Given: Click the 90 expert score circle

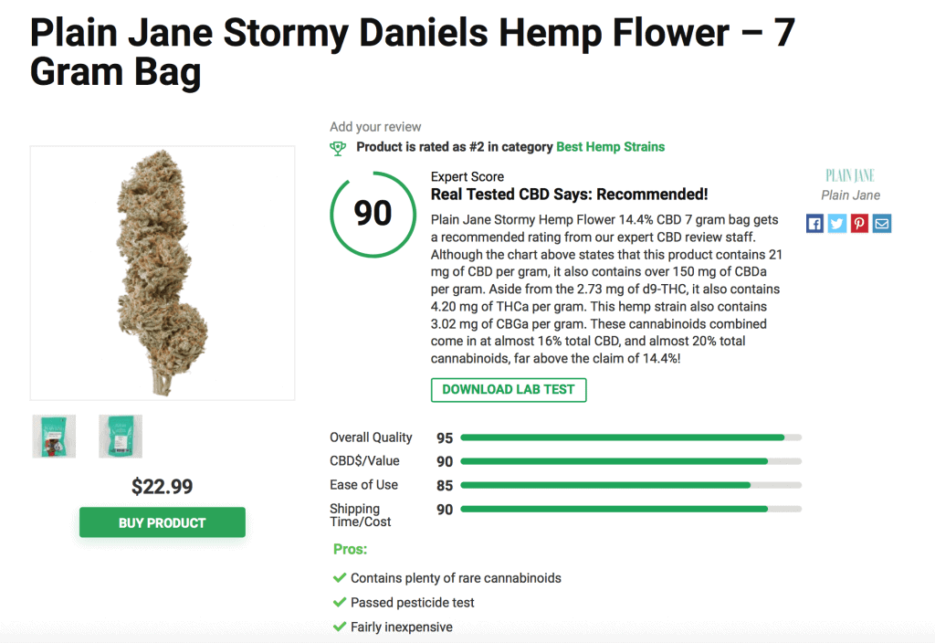Looking at the screenshot, I should coord(373,214).
